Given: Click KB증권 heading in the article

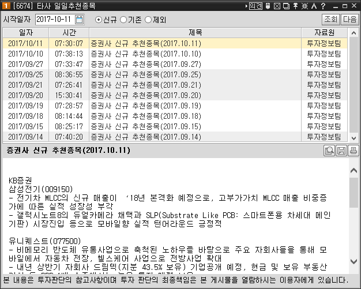Looking at the screenshot, I should [x=20, y=181].
